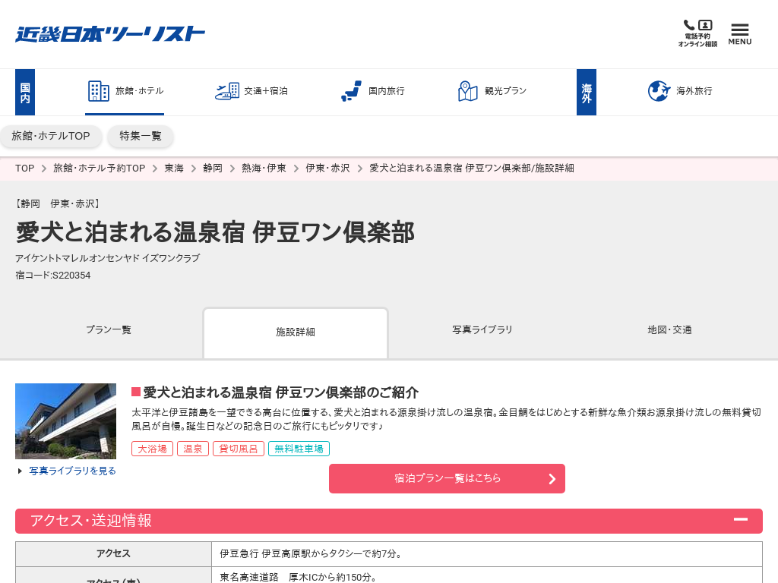Click 東名高速道路 厚木ICから約150分 text

point(298,577)
